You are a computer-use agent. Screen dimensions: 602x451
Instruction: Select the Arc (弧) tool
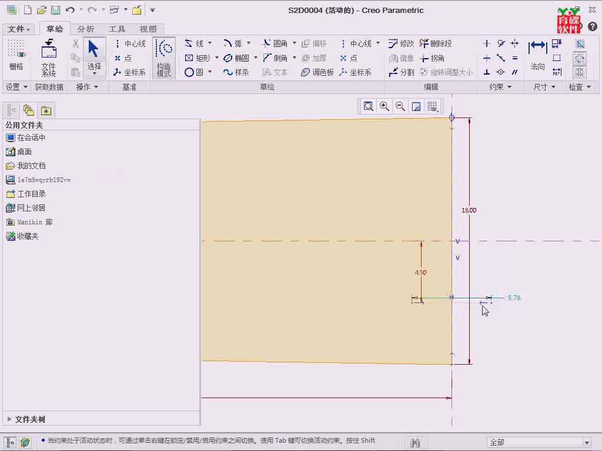(x=233, y=43)
